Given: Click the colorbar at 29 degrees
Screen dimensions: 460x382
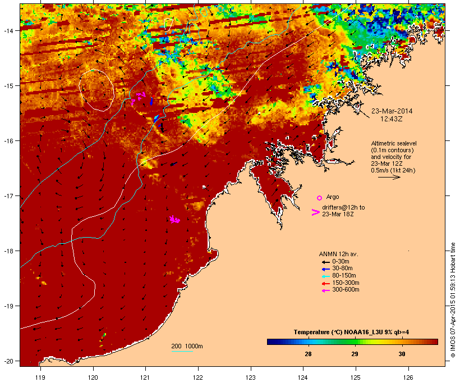Looking at the screenshot, I should pos(355,342).
